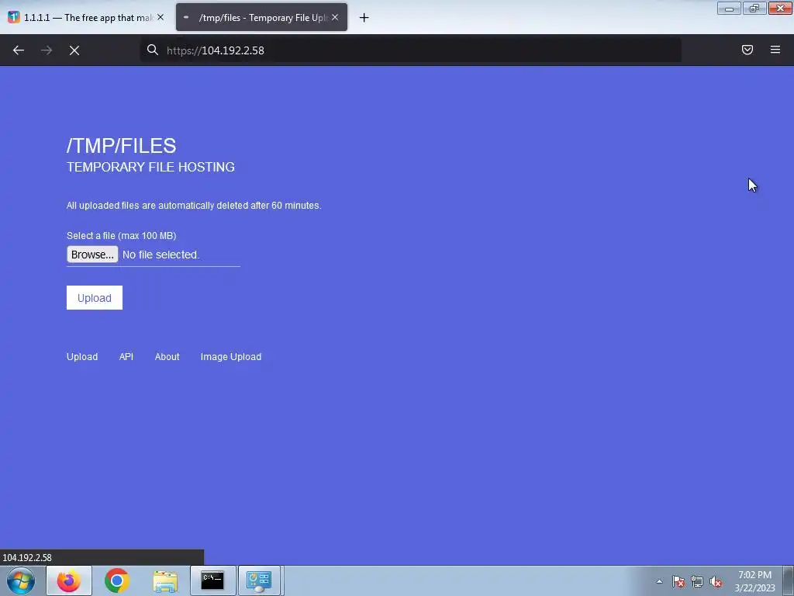Open the About footer link
The image size is (794, 596).
[167, 357]
